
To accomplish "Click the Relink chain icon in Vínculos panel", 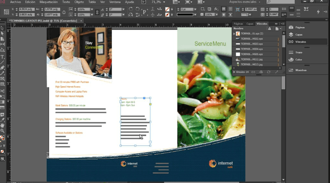I will (253, 72).
